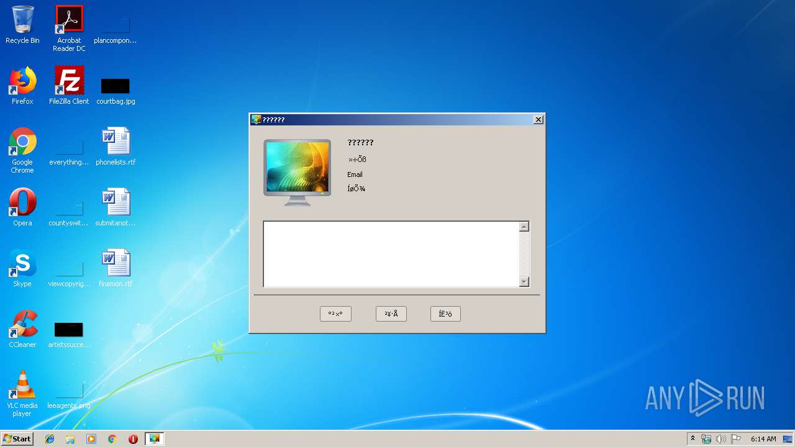
Task: Open Windows Explorer from the taskbar
Action: point(70,439)
